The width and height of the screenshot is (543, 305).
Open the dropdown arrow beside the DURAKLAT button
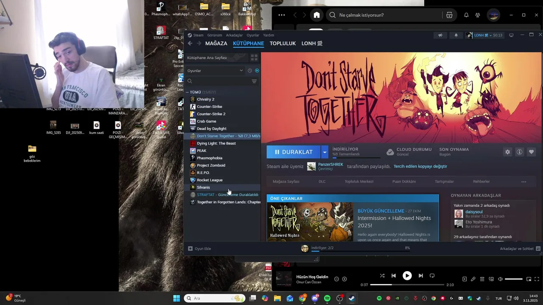tap(325, 152)
